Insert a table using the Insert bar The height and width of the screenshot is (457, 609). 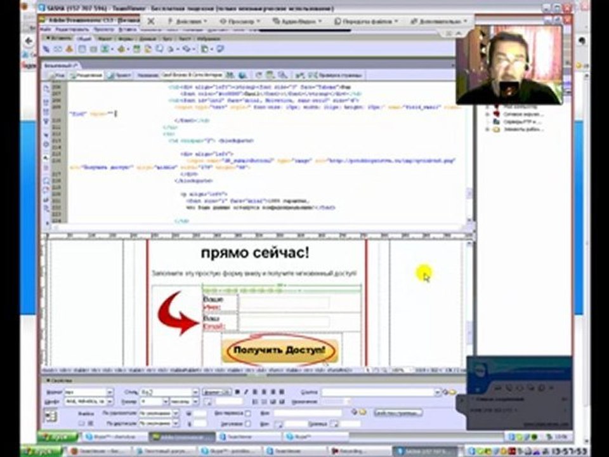coord(82,50)
